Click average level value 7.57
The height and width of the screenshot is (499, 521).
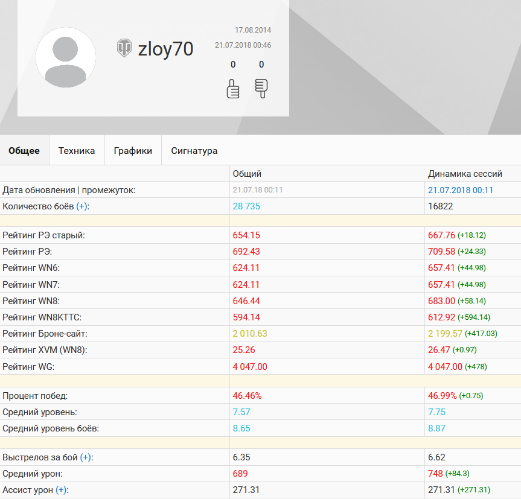241,412
